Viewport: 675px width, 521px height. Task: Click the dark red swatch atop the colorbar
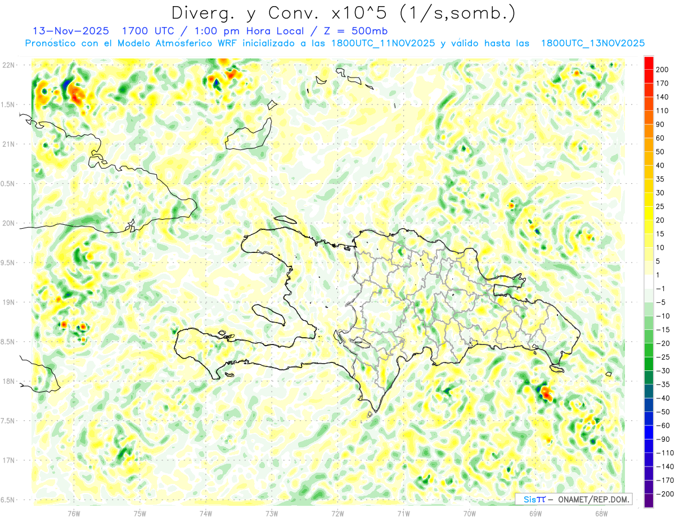[649, 62]
